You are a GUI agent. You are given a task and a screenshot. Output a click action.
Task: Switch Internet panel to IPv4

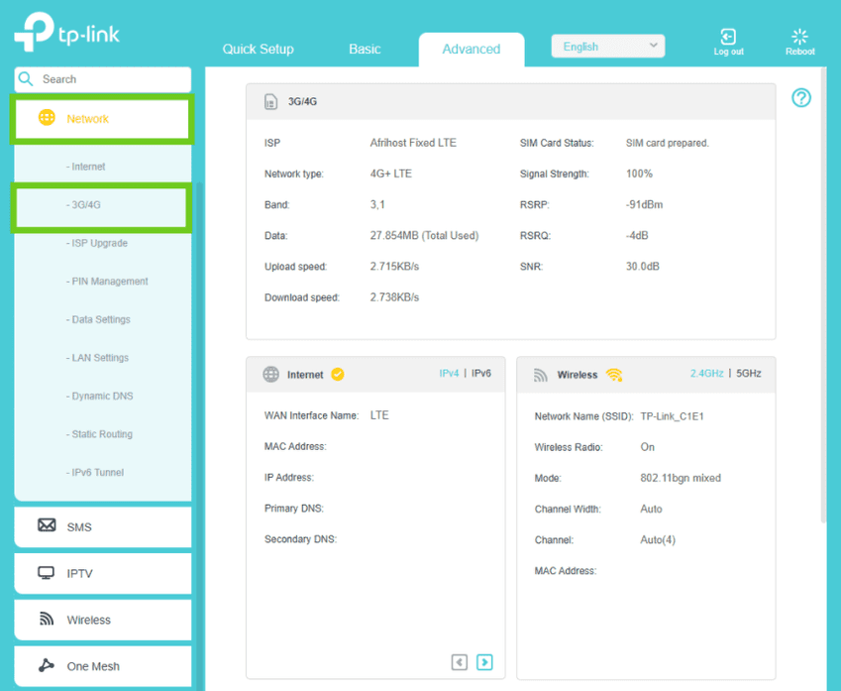[449, 374]
